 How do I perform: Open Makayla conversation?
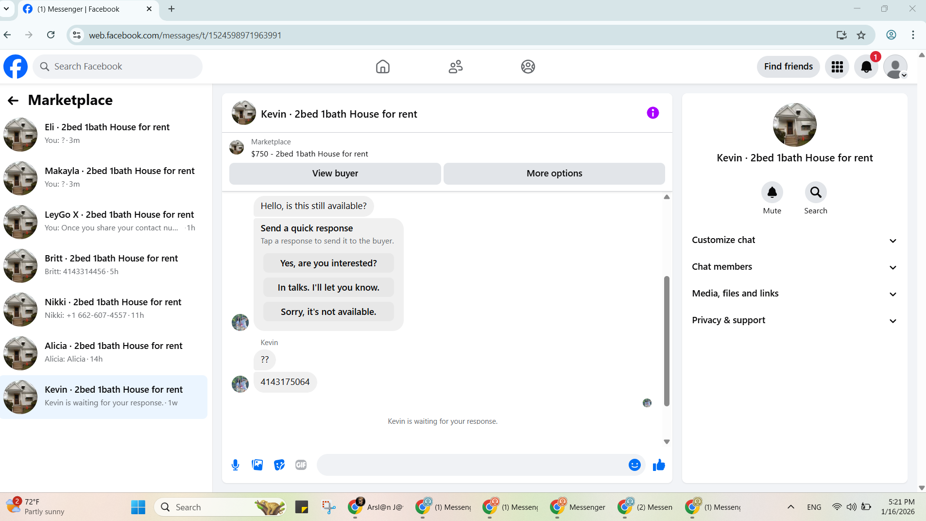(x=104, y=178)
